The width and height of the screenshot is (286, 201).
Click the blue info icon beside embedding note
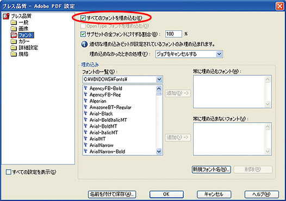(x=84, y=44)
